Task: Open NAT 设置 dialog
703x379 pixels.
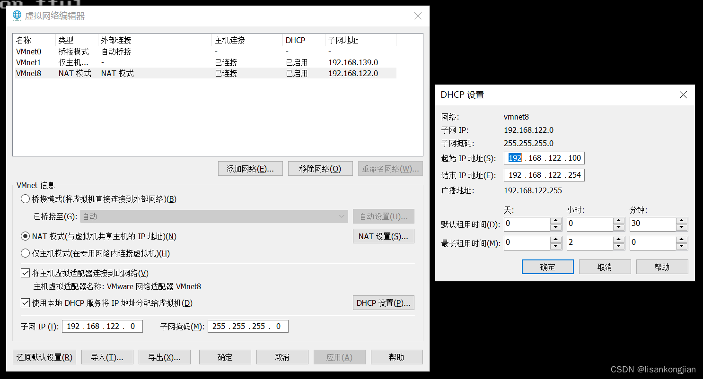Action: coord(384,236)
